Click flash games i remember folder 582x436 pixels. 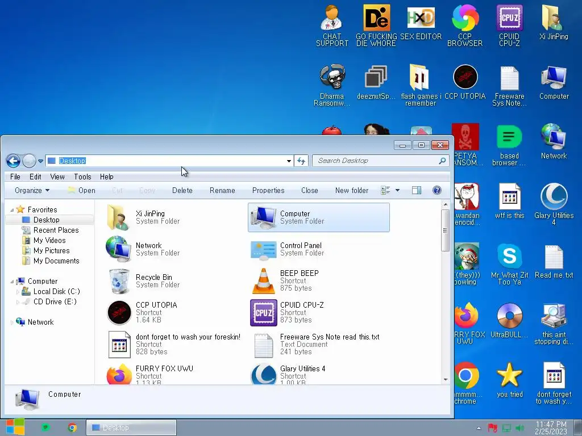[421, 86]
